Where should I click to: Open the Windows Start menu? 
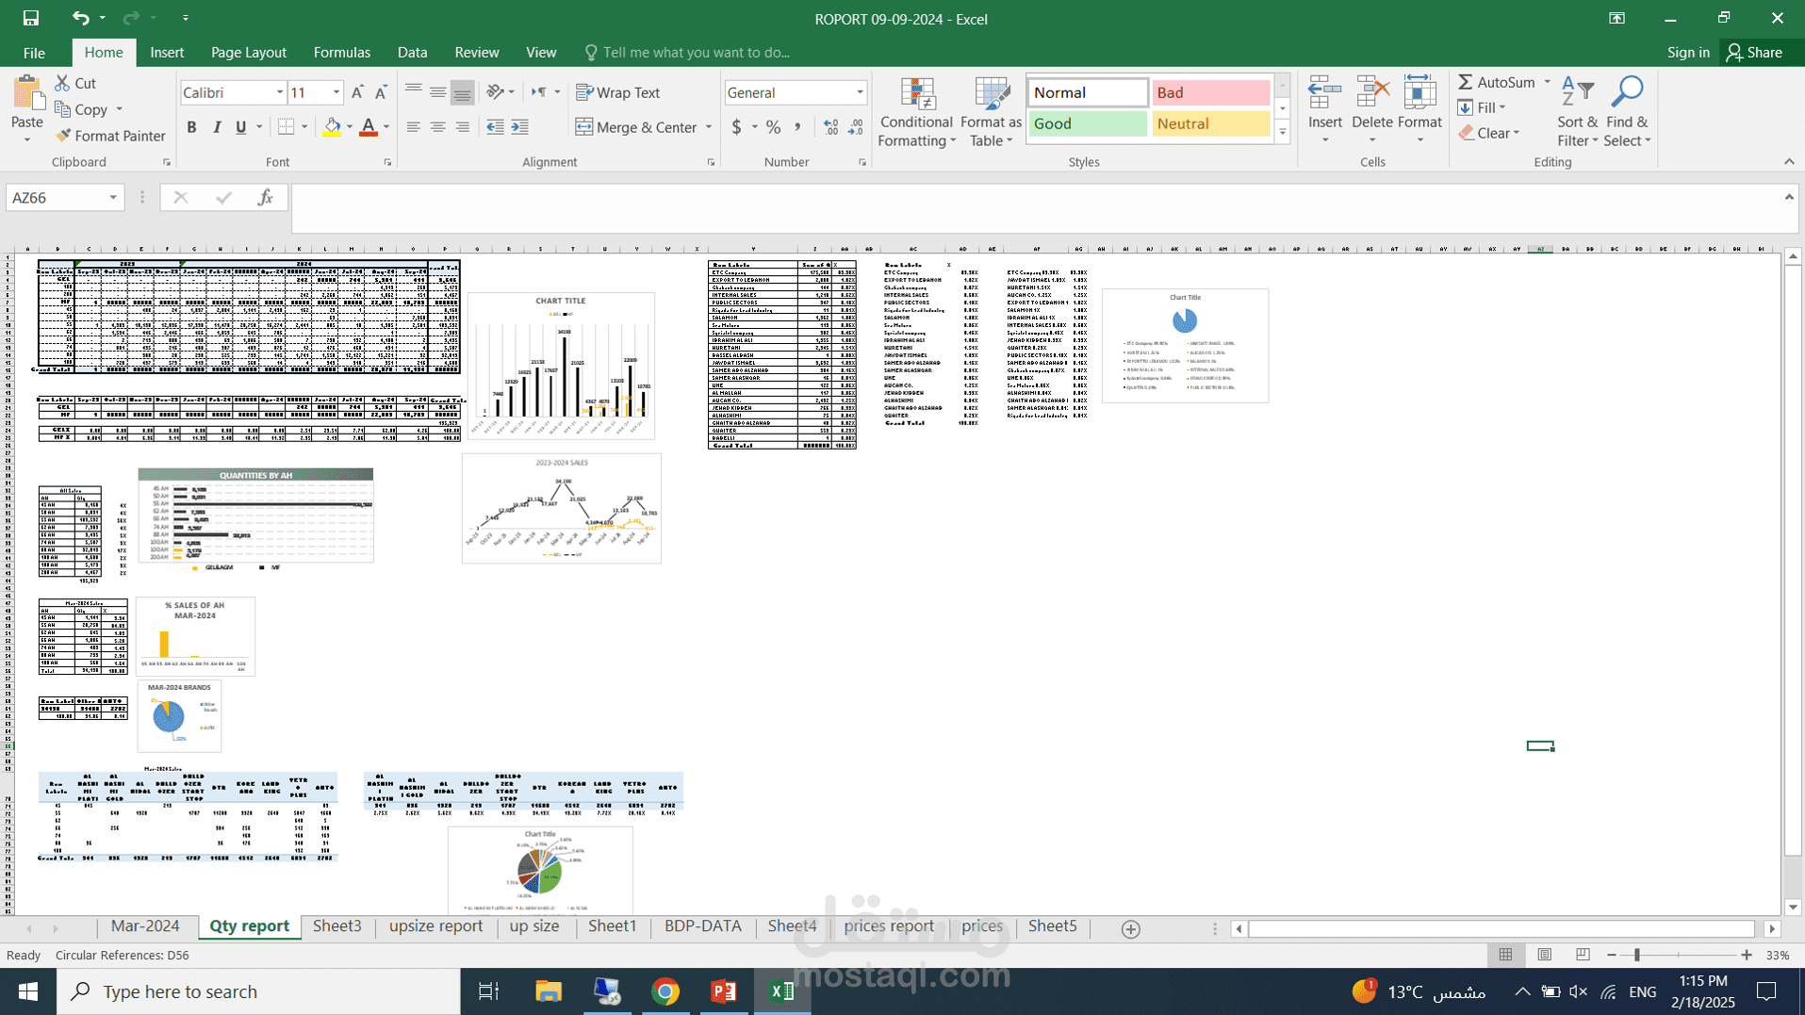point(28,991)
